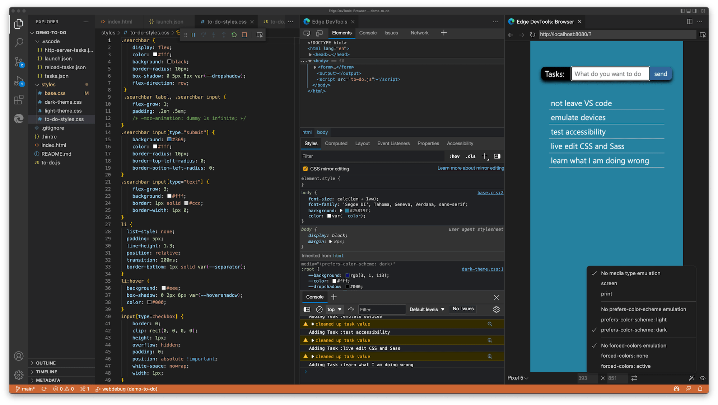Switch to the Computed tab

pos(336,143)
